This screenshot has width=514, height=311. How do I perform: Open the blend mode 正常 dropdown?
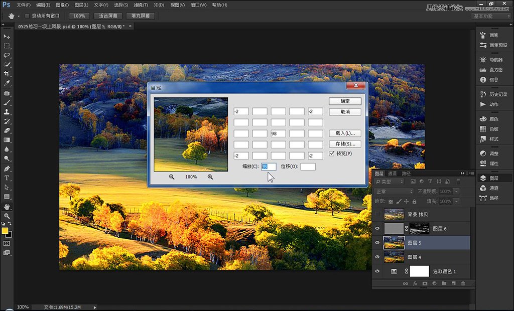(394, 192)
